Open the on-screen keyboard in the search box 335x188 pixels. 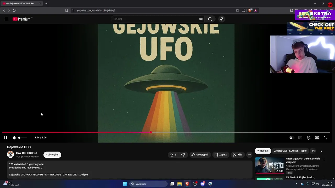point(201,19)
